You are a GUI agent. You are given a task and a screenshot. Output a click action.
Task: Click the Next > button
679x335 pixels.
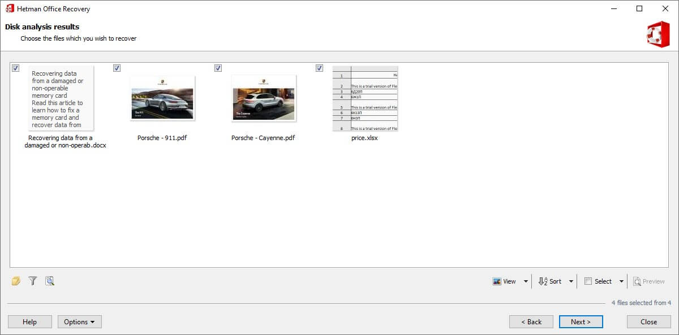(581, 322)
